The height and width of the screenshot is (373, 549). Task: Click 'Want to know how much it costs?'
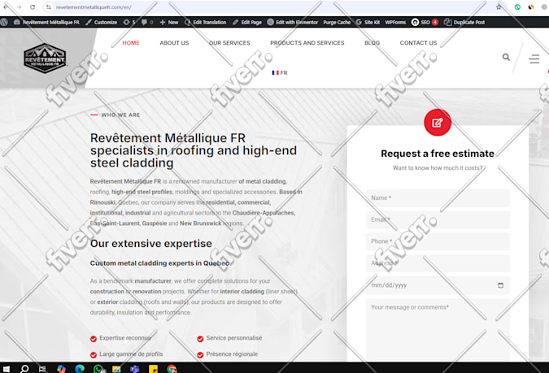[438, 168]
